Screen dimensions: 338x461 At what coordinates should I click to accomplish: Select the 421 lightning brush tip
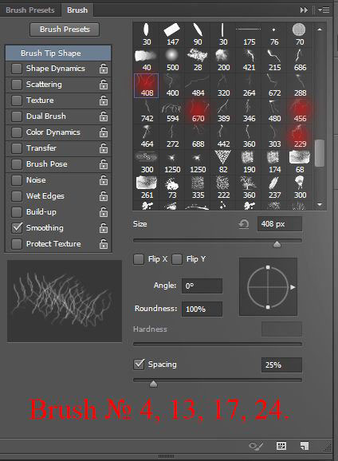point(249,60)
